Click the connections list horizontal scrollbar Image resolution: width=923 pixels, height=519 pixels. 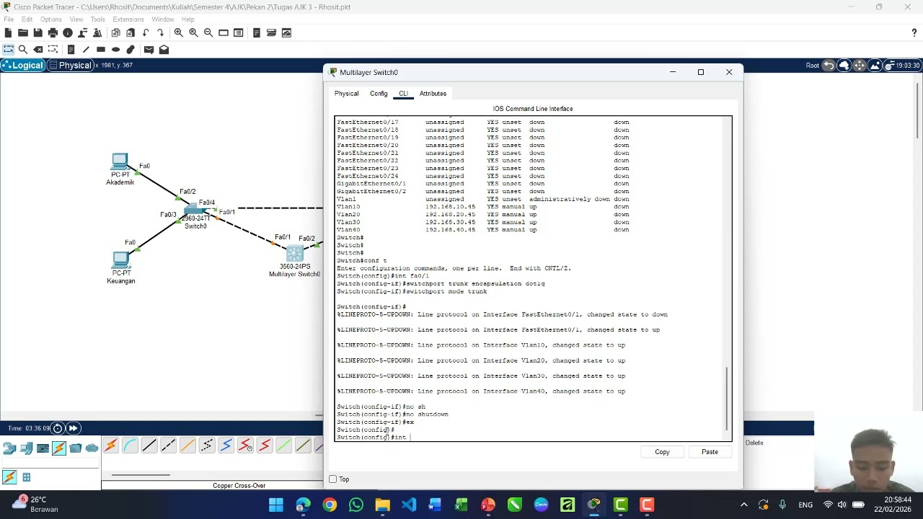[x=141, y=475]
